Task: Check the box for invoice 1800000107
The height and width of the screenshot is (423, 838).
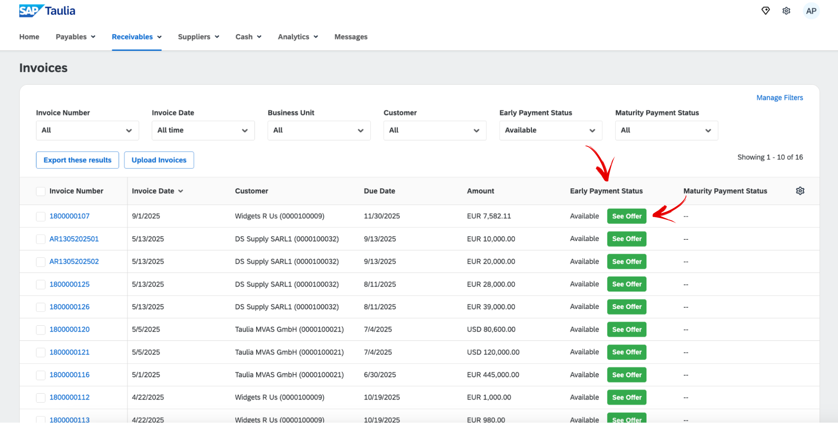Action: pos(41,216)
